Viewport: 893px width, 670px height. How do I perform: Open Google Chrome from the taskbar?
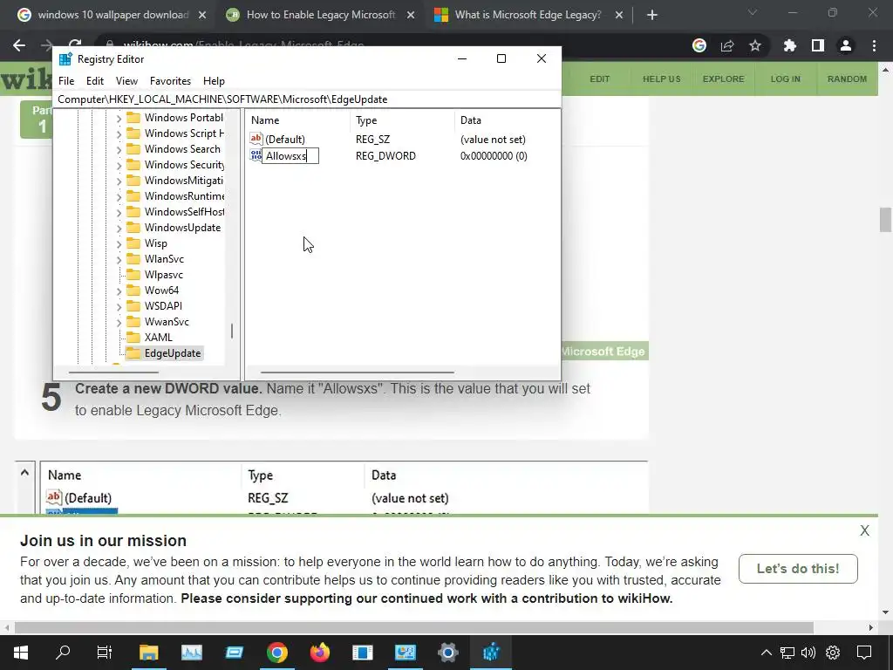pos(276,653)
